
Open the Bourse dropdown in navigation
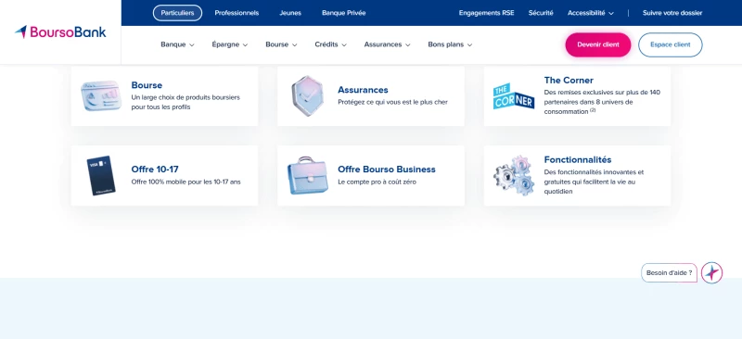point(281,44)
